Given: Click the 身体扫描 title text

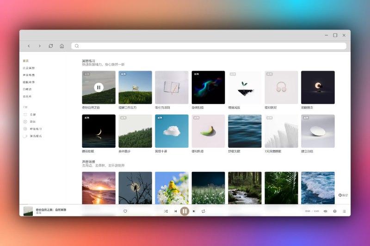Looking at the screenshot, I should pos(197,108).
